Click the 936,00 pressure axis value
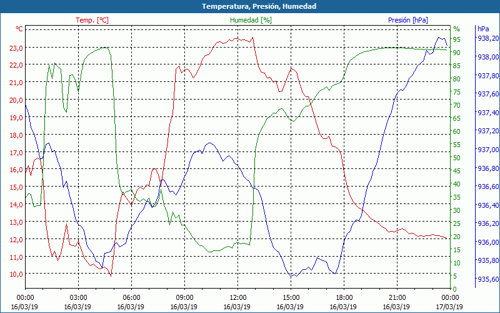 (x=488, y=242)
